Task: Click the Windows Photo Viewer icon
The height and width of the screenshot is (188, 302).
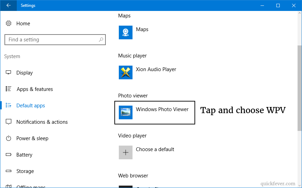Action: [x=126, y=112]
